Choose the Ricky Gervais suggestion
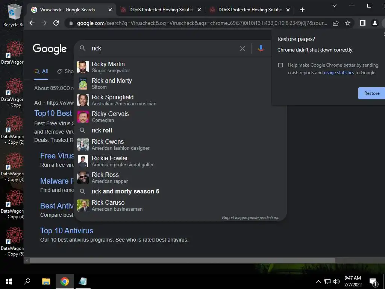This screenshot has width=385, height=289. pyautogui.click(x=180, y=117)
